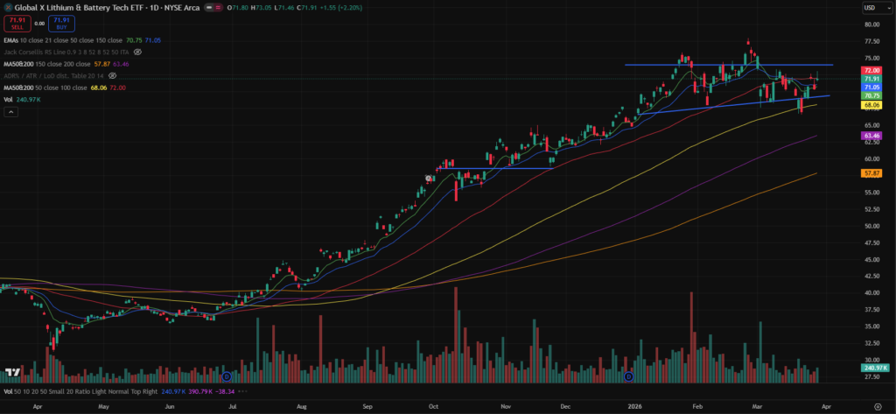The height and width of the screenshot is (414, 896).
Task: Show the hidden Jack Corsellis RS Line indicator
Action: 137,53
